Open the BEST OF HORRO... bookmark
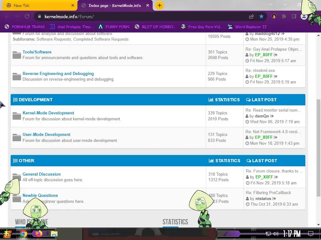 [155, 27]
